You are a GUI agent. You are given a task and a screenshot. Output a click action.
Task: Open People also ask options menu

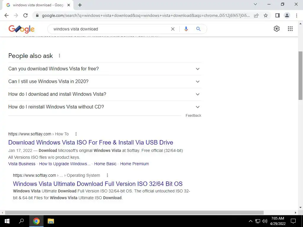click(x=59, y=56)
